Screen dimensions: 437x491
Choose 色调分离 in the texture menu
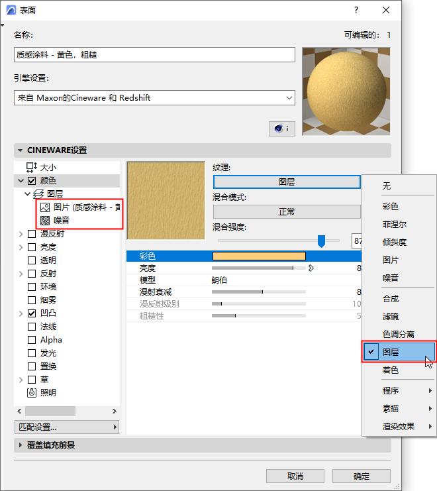click(399, 335)
